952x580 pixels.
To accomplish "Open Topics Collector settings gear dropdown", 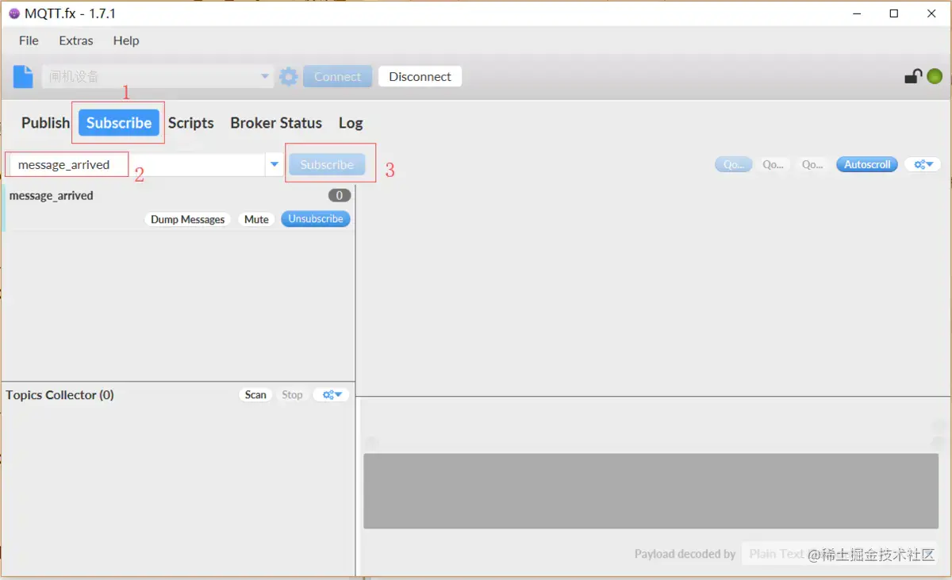I will point(332,394).
